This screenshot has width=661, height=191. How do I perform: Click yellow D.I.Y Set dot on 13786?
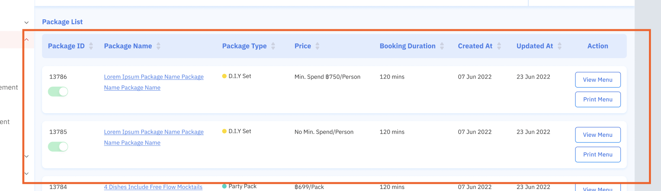click(224, 76)
